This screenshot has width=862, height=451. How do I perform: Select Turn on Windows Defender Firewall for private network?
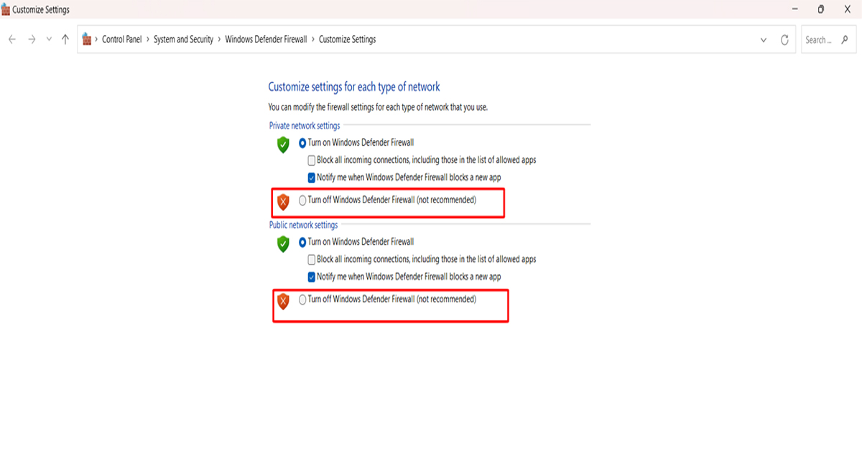(302, 142)
